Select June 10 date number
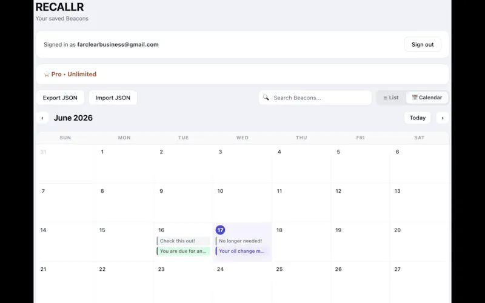 click(x=220, y=191)
